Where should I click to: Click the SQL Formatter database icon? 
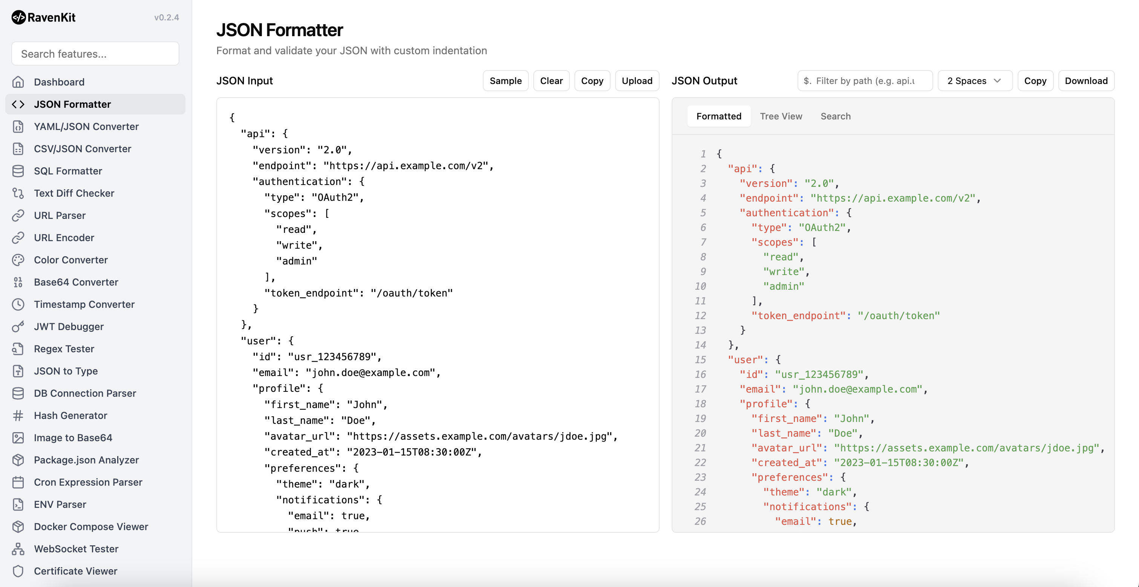click(x=18, y=171)
